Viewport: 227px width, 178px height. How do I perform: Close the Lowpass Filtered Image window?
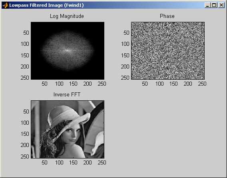[x=221, y=5]
